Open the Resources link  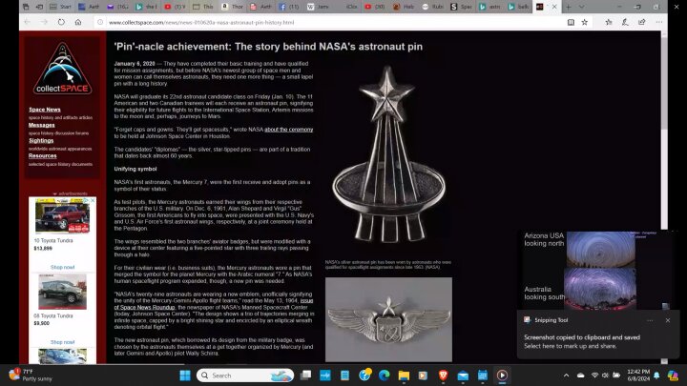coord(43,155)
